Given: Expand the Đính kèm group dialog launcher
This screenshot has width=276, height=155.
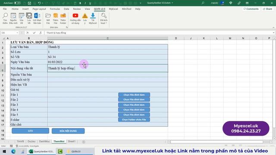Looking at the screenshot, I should pos(67,27).
